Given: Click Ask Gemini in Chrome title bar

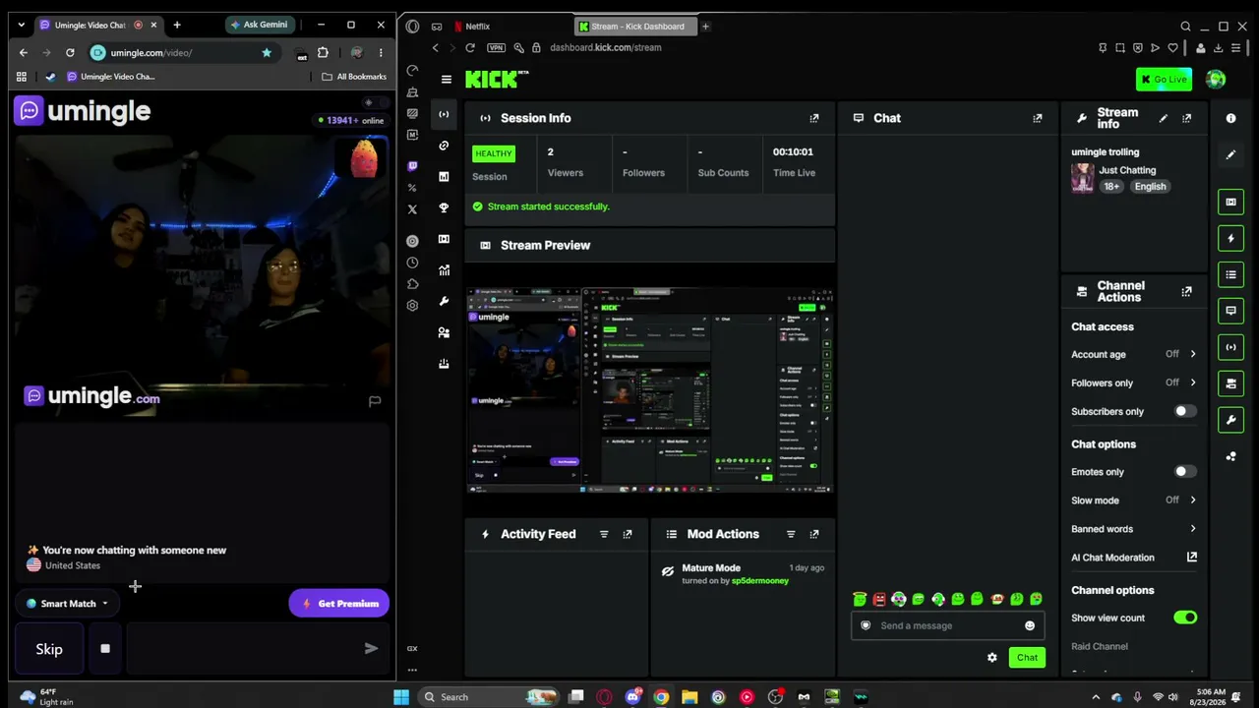Looking at the screenshot, I should coord(259,25).
